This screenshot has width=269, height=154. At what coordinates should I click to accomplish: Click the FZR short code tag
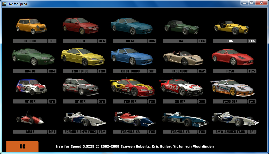(x=252, y=101)
